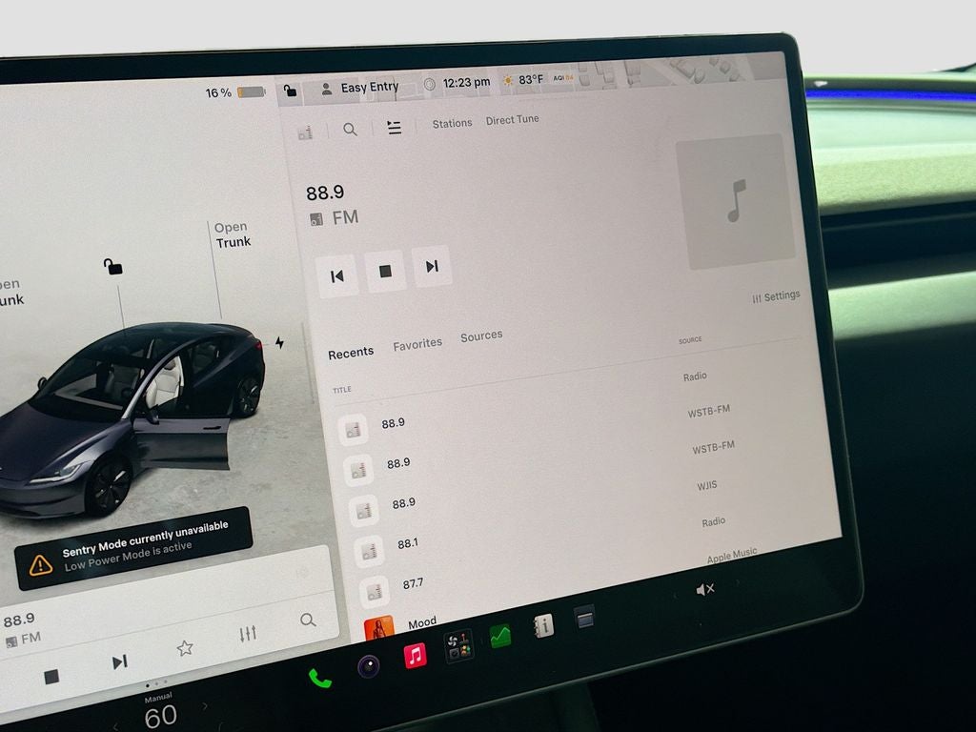
Task: Favorite the station with the star icon
Action: (x=185, y=648)
